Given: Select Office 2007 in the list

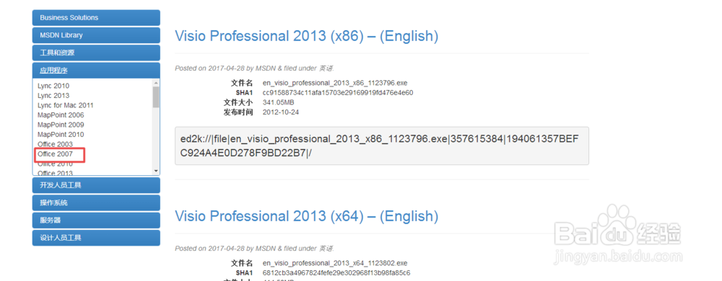Looking at the screenshot, I should 55,154.
